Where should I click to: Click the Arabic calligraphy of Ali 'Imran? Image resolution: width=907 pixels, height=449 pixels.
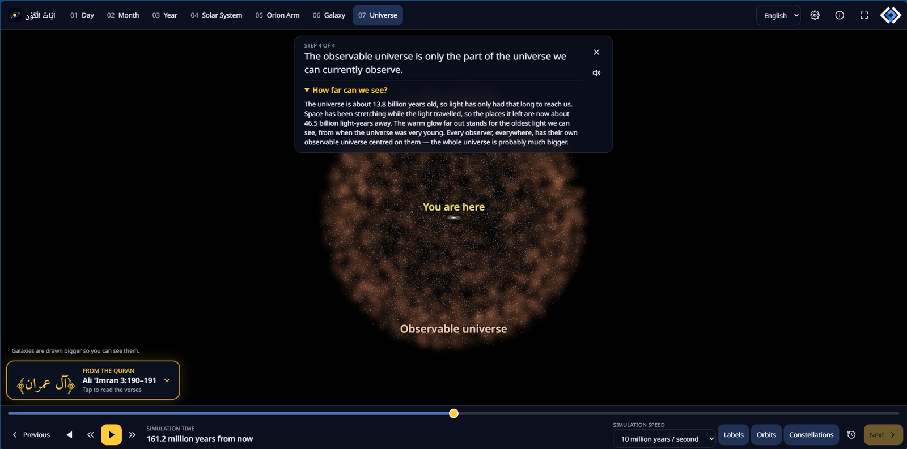pos(46,383)
